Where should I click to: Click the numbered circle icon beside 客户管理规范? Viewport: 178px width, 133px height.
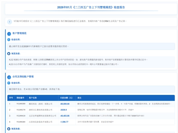[9, 34]
